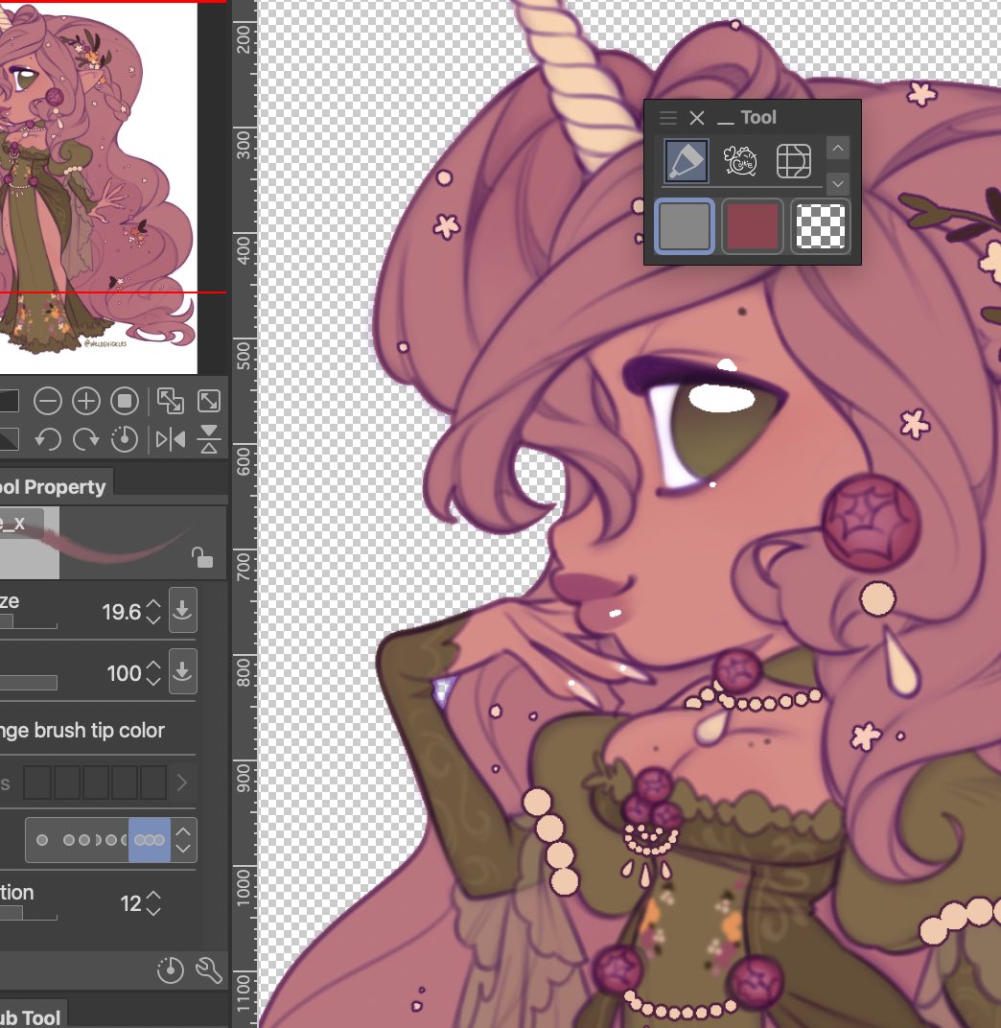This screenshot has height=1028, width=1001.
Task: Step up the brush tip selector
Action: 183,831
